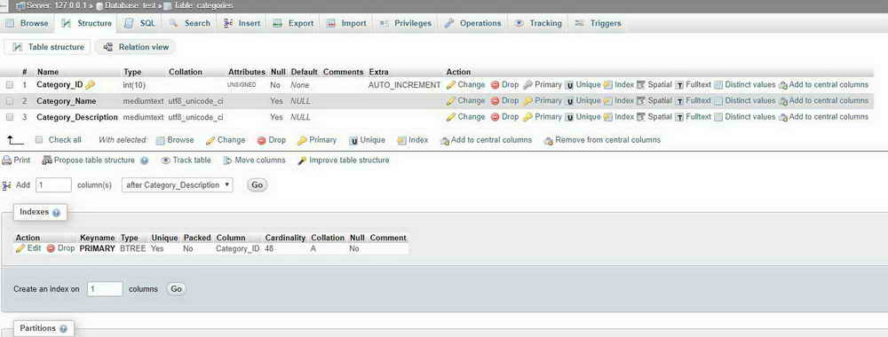888x337 pixels.
Task: Click the help icon next to Indexes
Action: [x=56, y=213]
